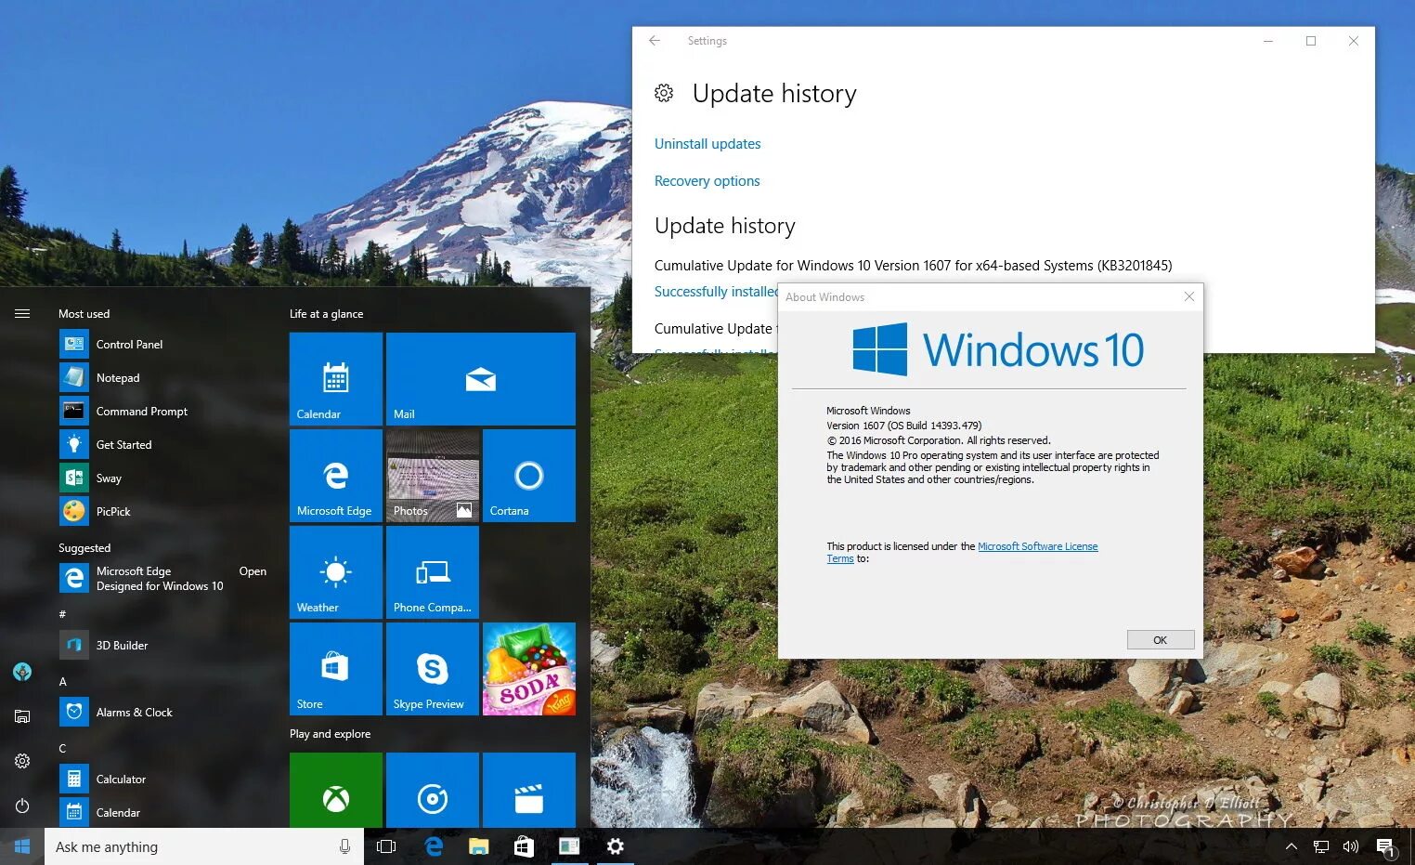
Task: Click the Recovery options link
Action: tap(707, 181)
